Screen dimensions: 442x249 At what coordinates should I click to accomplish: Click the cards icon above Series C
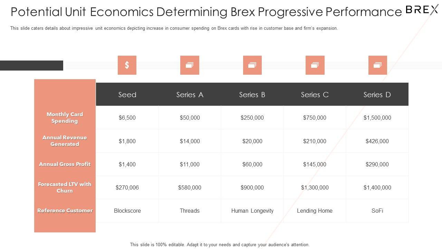pyautogui.click(x=315, y=65)
